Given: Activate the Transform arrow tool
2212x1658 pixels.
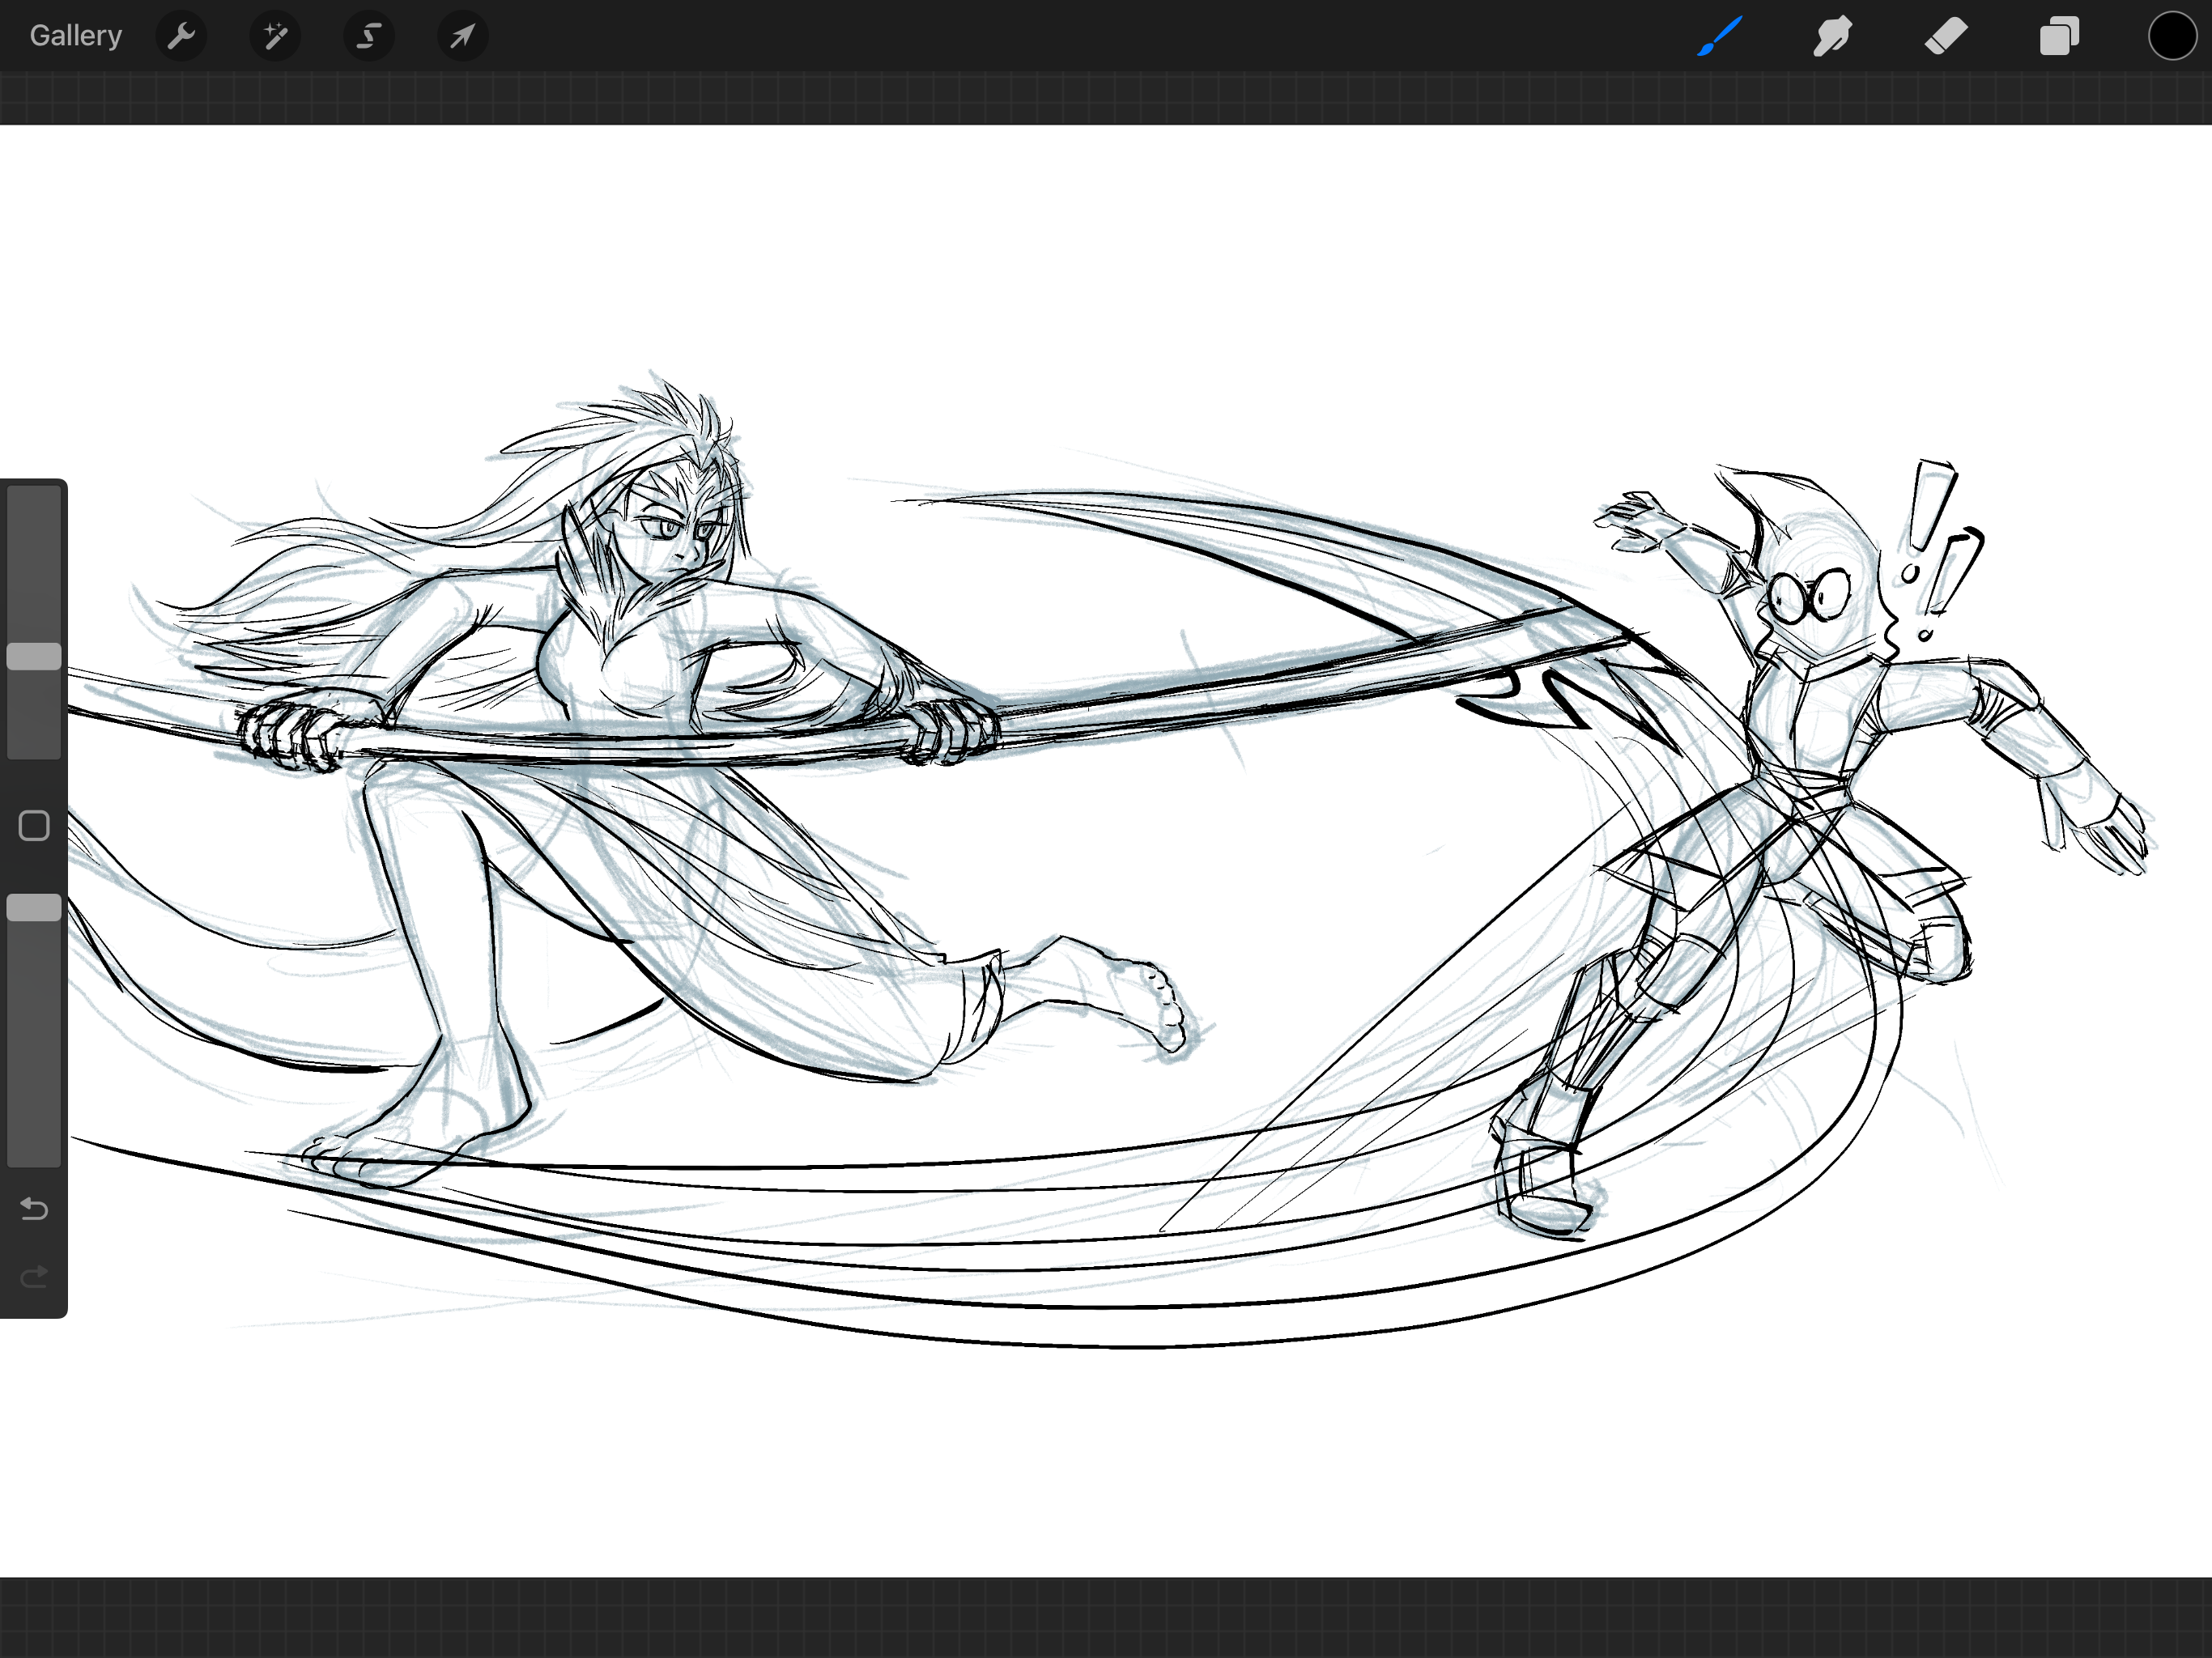Looking at the screenshot, I should 462,37.
